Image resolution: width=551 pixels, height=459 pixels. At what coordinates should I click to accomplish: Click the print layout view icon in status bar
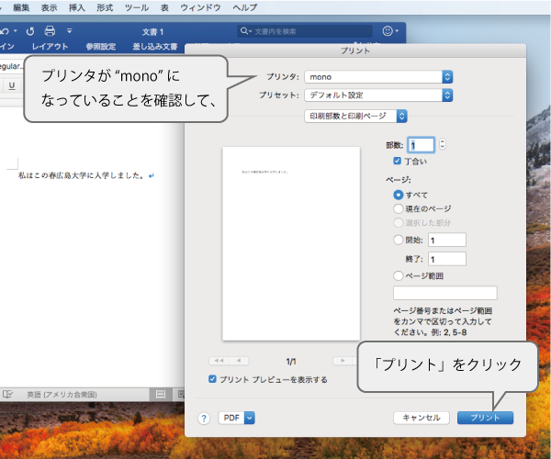click(161, 395)
